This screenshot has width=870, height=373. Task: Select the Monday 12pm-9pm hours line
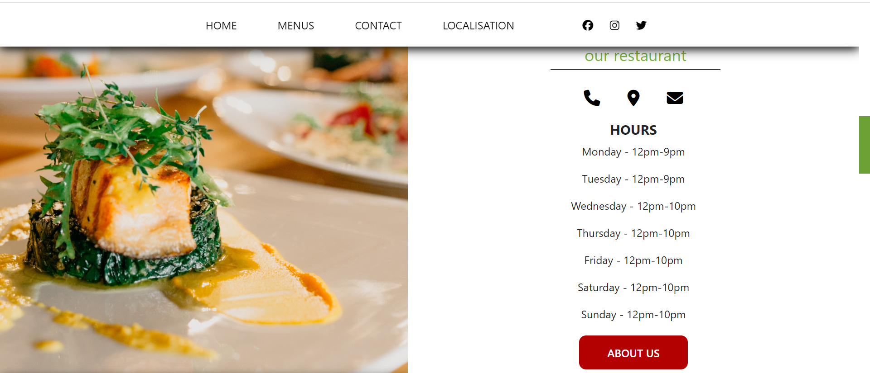633,152
